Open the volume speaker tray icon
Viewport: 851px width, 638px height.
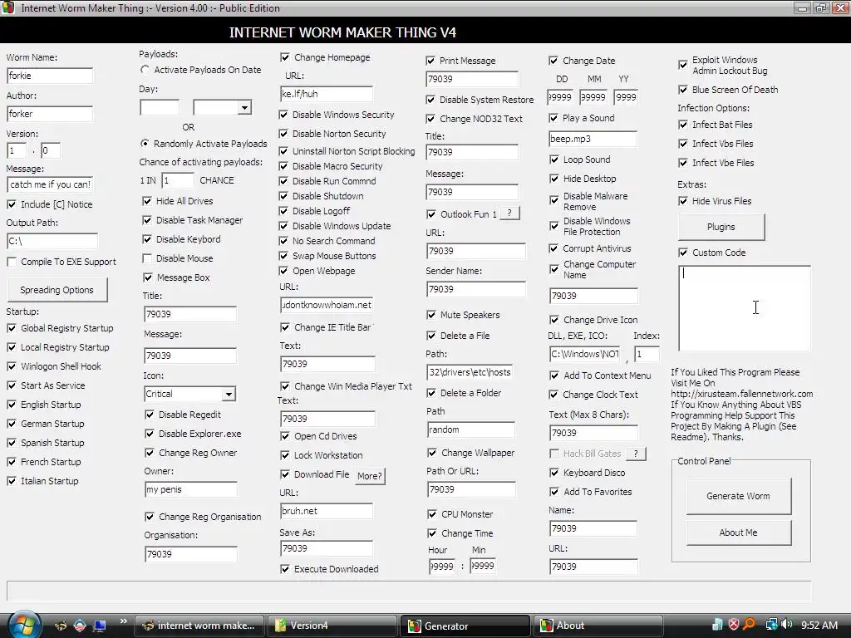(x=786, y=625)
